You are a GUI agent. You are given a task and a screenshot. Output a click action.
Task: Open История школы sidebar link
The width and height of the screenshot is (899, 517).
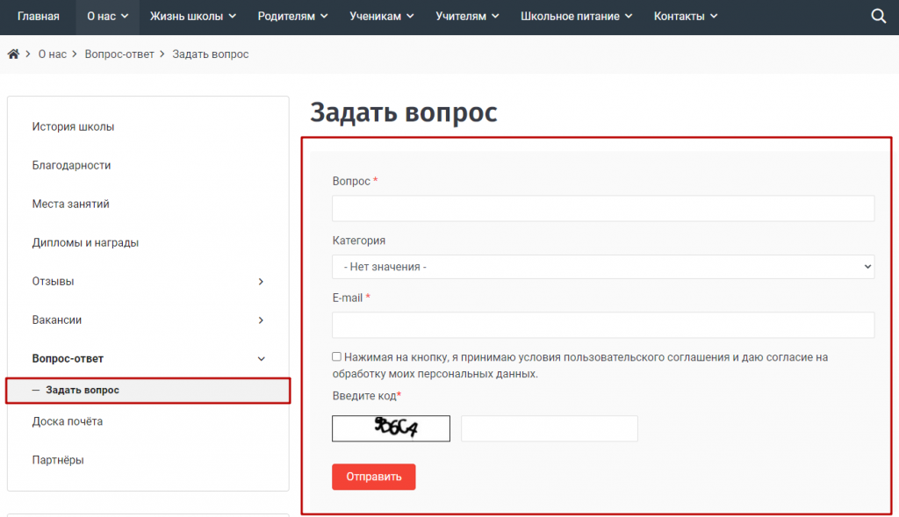tap(74, 126)
